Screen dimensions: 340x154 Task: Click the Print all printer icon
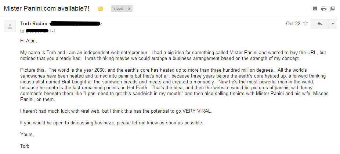(324, 9)
